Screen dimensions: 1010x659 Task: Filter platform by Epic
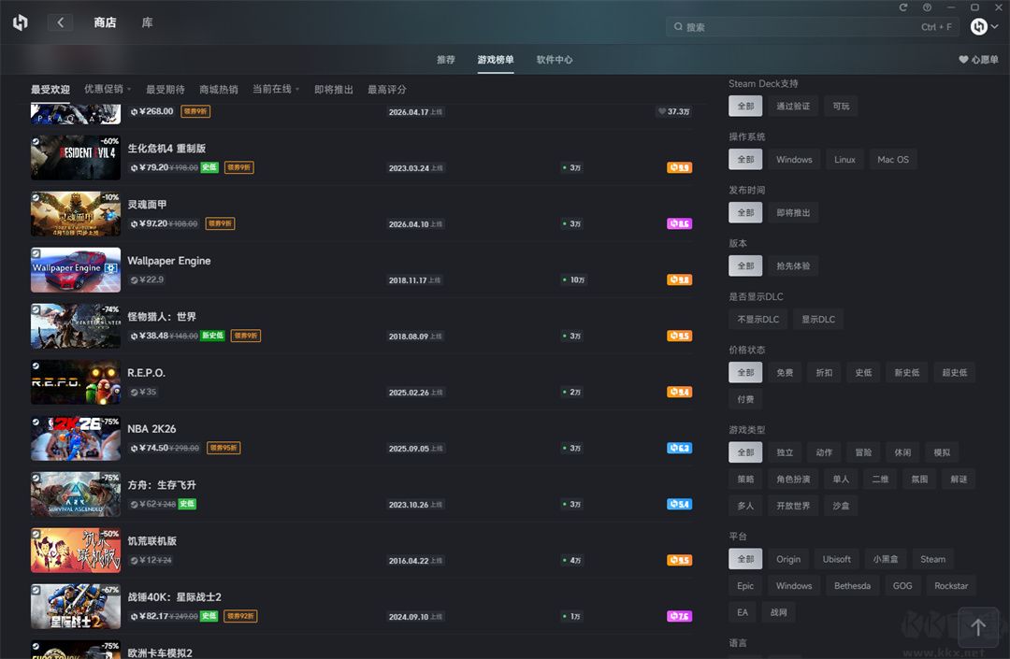coord(745,586)
